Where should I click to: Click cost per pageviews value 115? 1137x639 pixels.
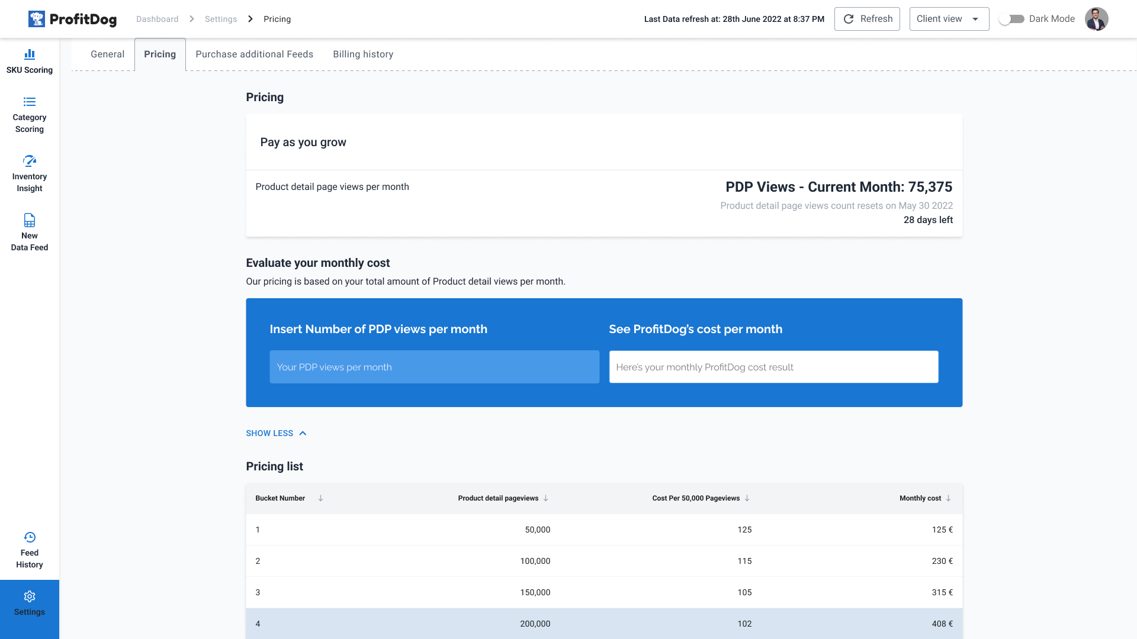pyautogui.click(x=744, y=561)
